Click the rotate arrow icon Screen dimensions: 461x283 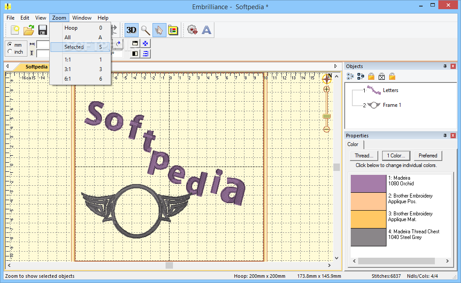(118, 44)
